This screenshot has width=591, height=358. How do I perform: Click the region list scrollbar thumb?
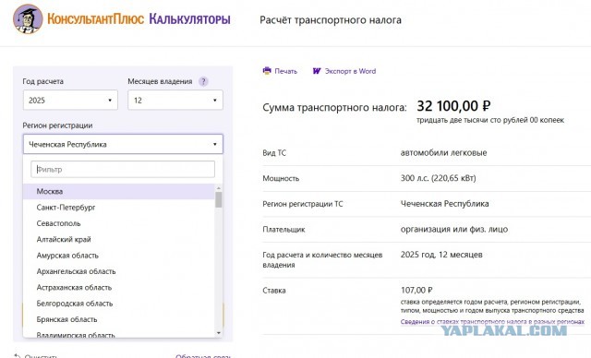point(219,199)
